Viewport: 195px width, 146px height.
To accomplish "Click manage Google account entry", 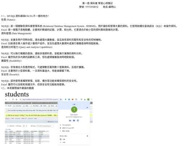I will 74,128.
